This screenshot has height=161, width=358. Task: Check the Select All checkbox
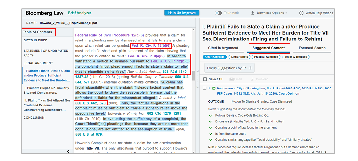tap(205, 79)
